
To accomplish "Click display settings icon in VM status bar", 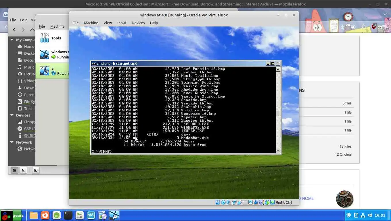I will 251,202.
